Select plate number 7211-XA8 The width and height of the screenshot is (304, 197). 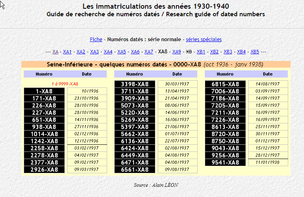pos(225,113)
